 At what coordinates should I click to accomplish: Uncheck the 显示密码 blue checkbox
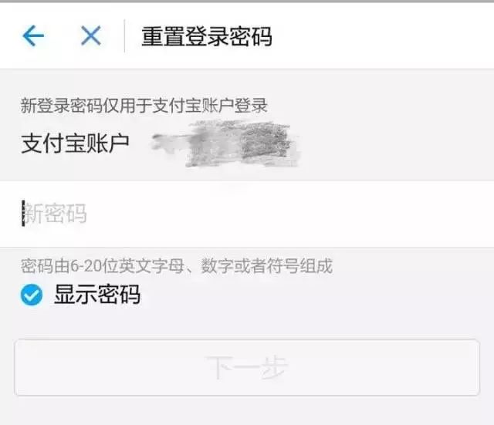(x=32, y=295)
